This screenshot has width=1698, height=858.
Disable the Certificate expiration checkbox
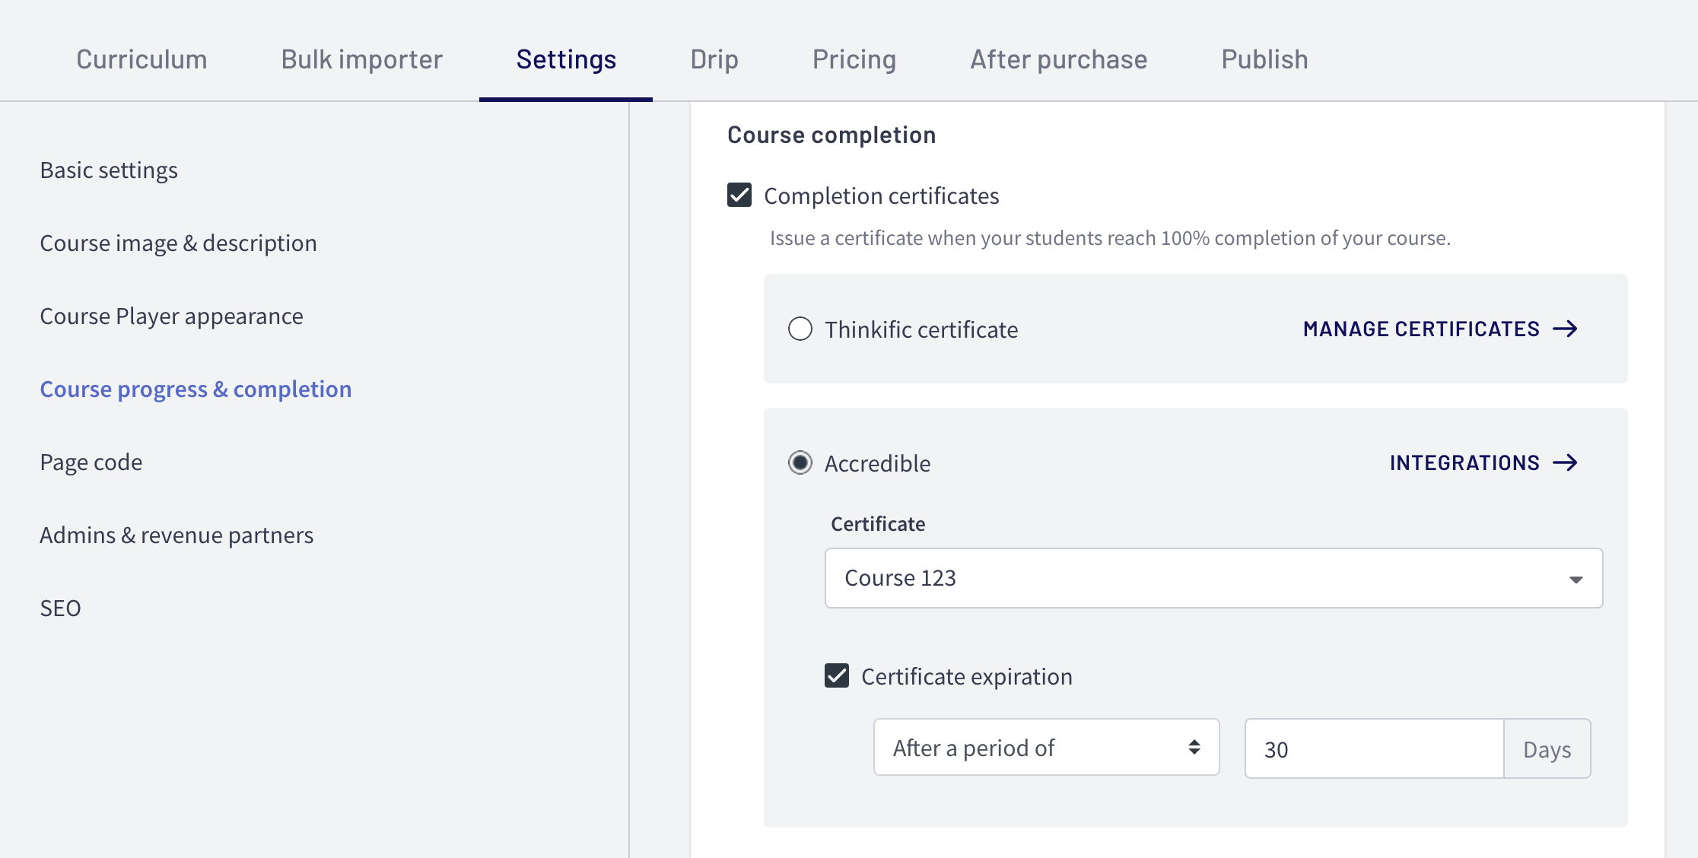(x=837, y=675)
